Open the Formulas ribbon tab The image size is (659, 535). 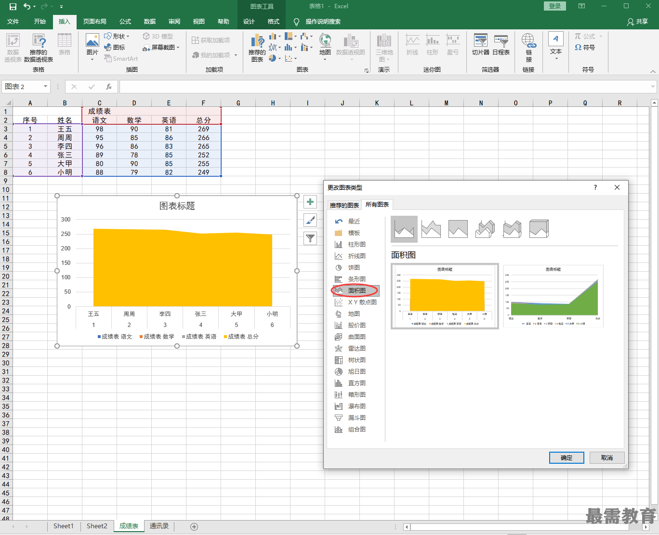[x=125, y=22]
